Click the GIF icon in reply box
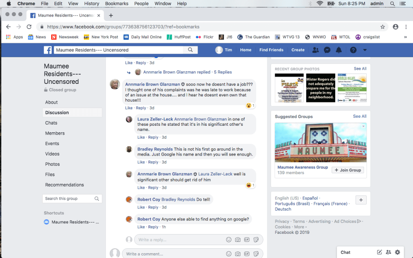Image resolution: width=413 pixels, height=258 pixels. click(247, 240)
